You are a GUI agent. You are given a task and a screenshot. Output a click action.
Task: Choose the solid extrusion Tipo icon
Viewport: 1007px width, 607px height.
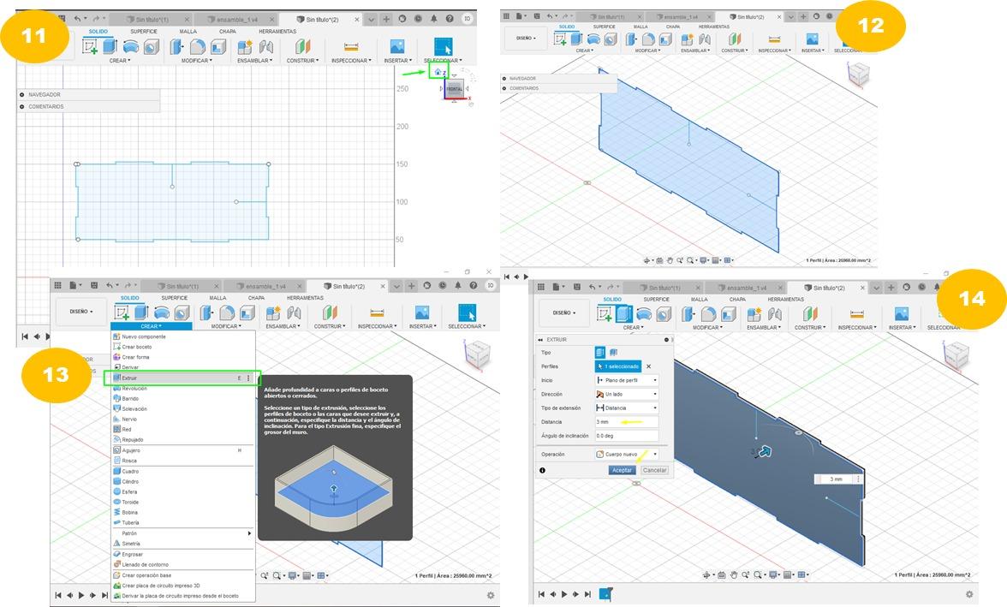pos(599,352)
